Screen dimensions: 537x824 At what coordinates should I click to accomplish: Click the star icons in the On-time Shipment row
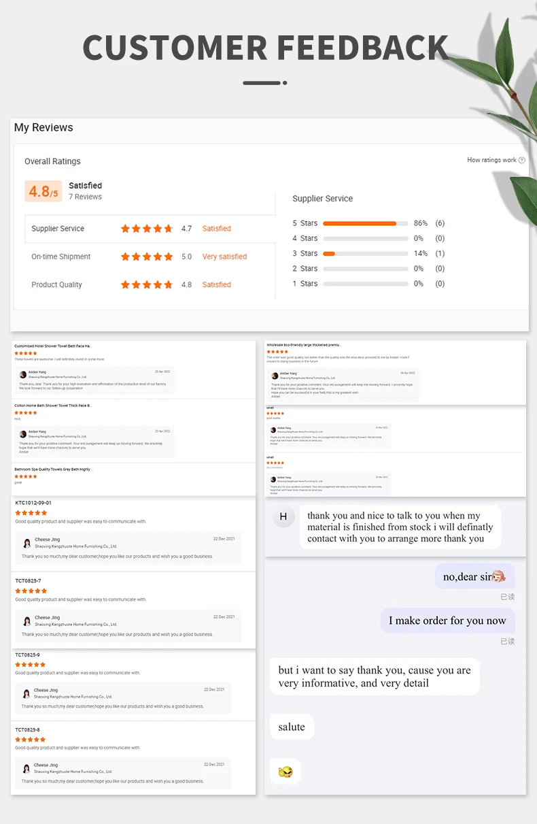[147, 257]
